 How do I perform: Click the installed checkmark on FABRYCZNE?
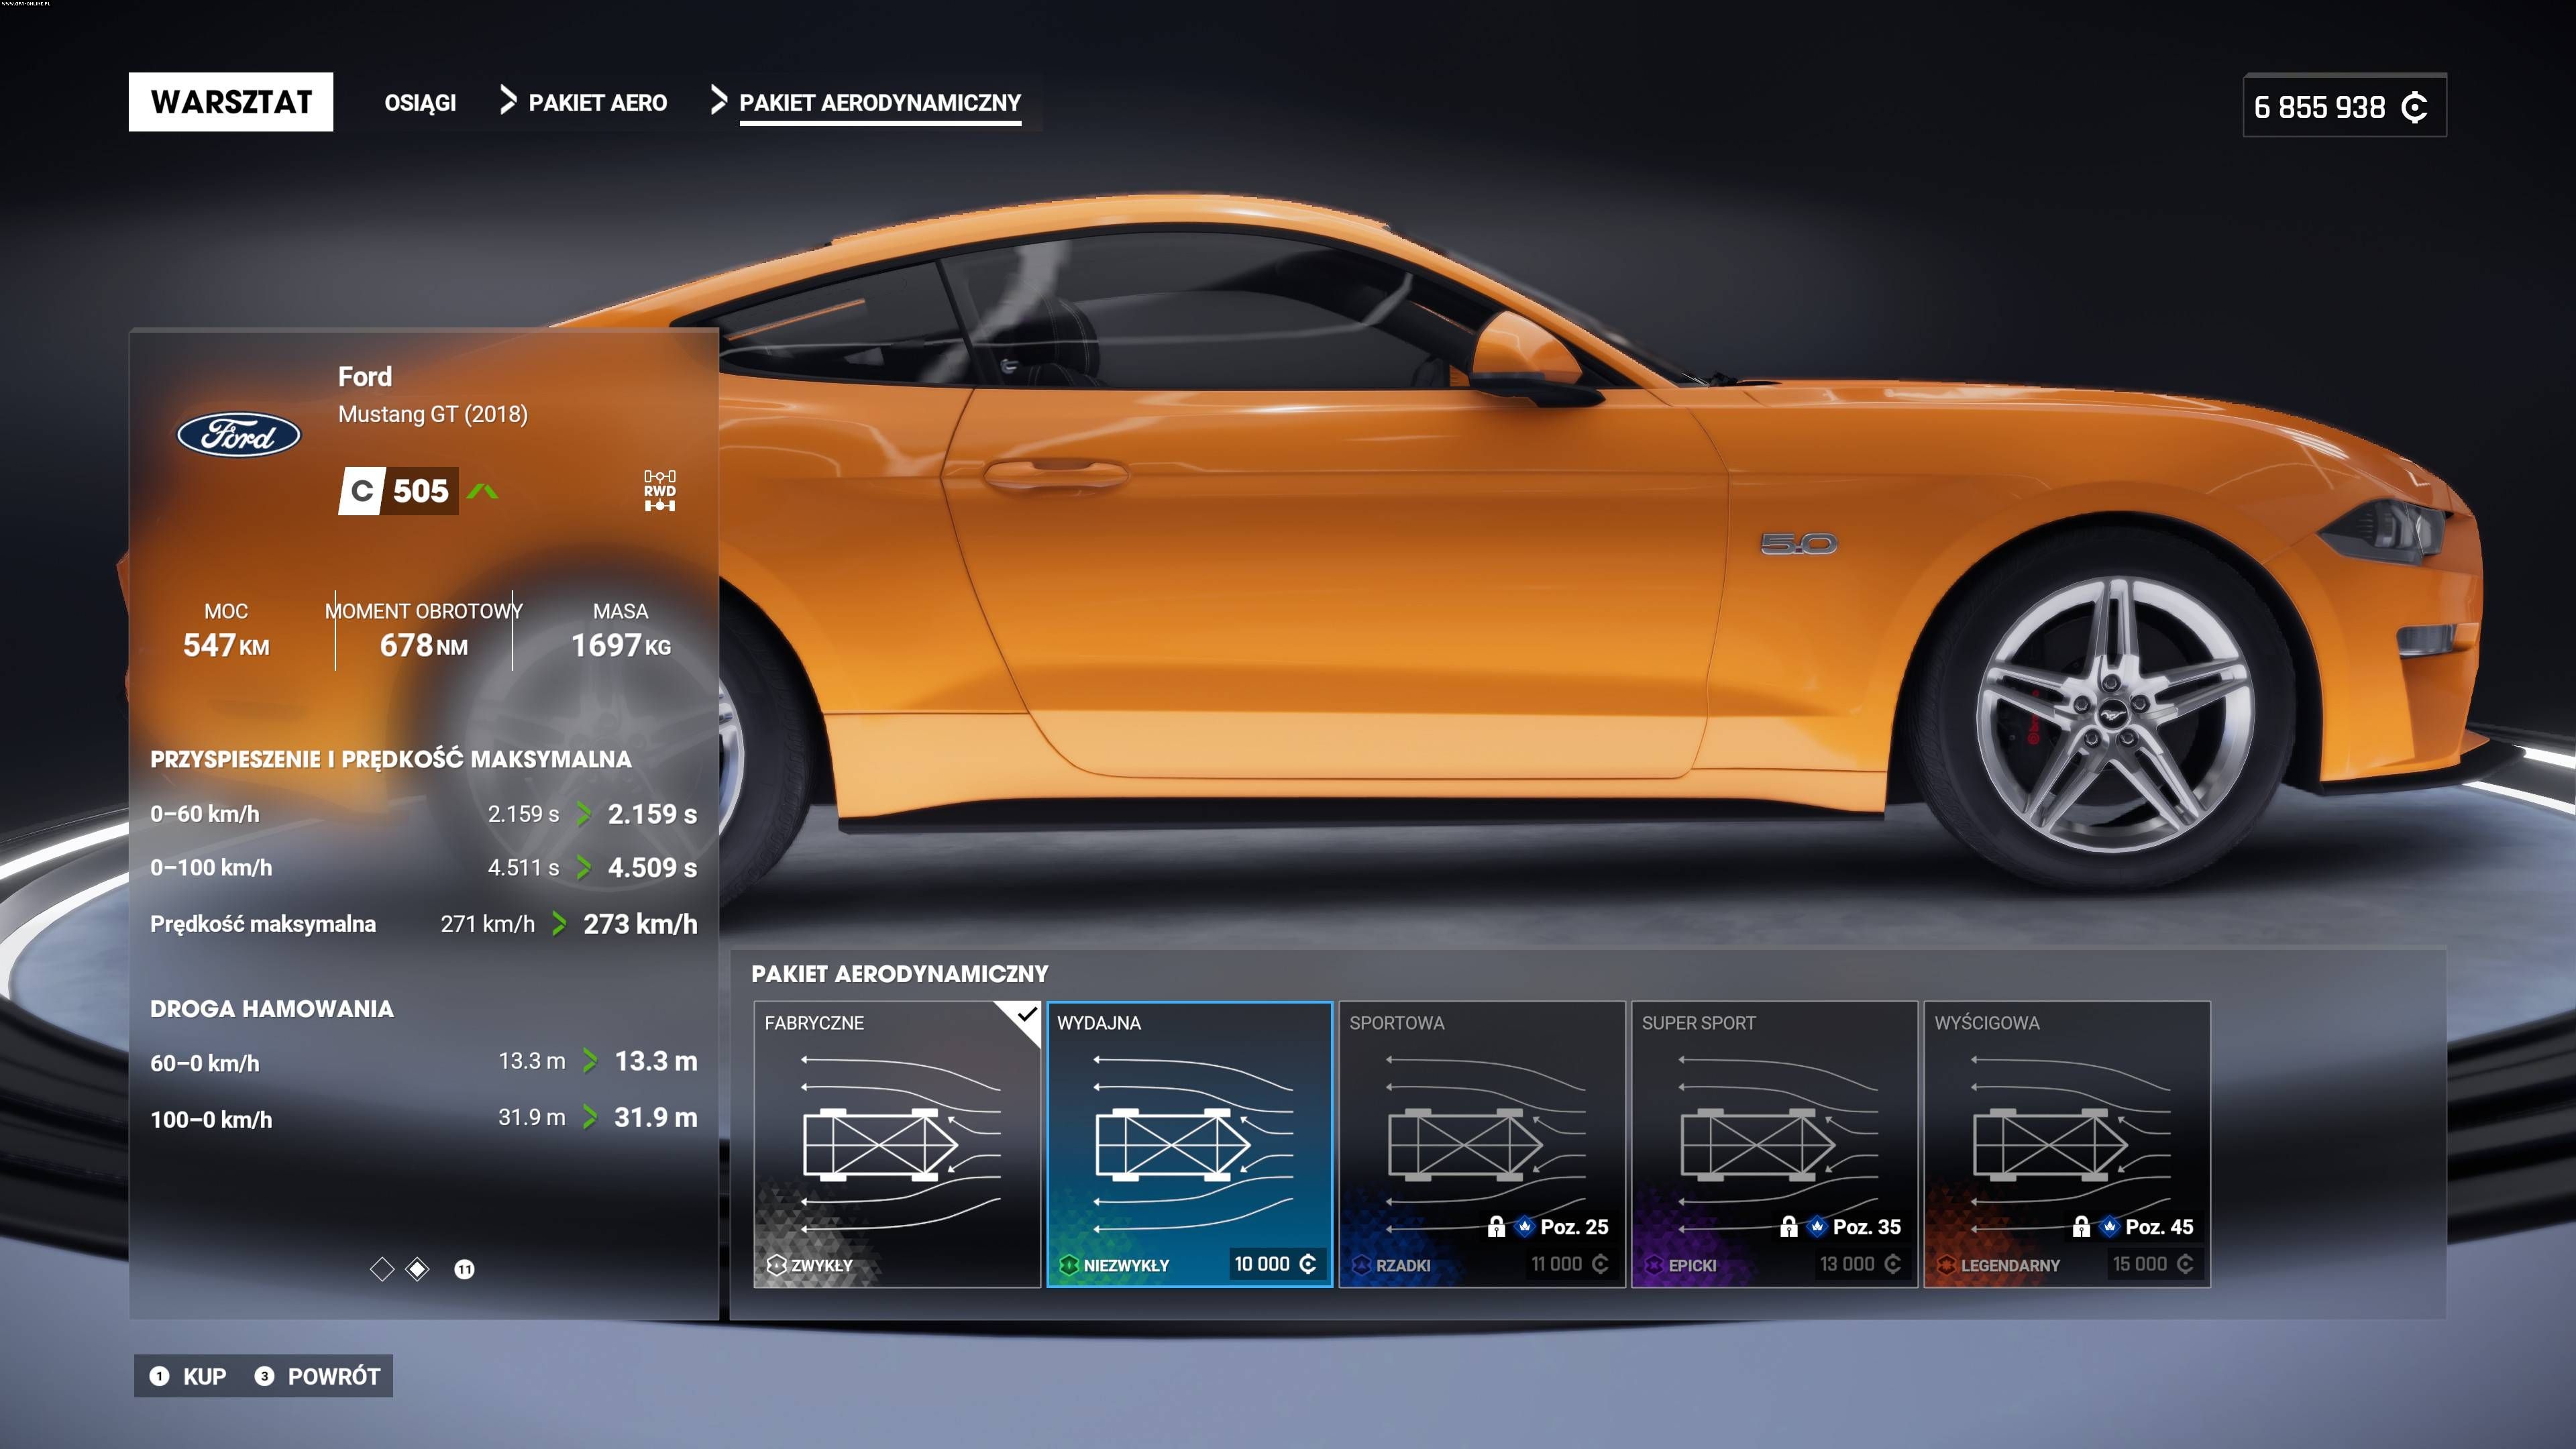pyautogui.click(x=1026, y=1015)
